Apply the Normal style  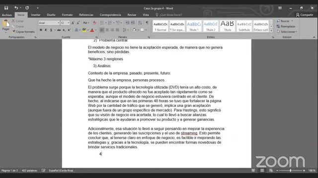160,26
